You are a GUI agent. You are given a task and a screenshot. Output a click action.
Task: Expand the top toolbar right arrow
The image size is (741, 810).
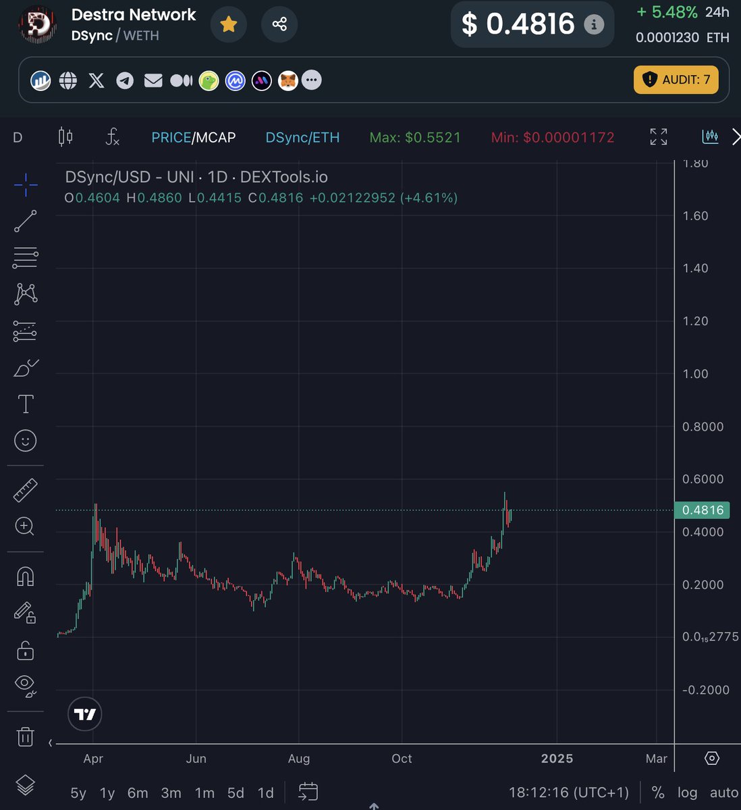(736, 137)
